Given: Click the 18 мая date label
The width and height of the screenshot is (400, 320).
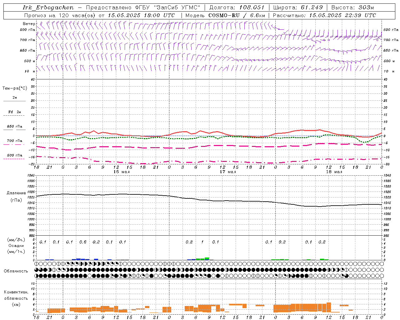Looking at the screenshot, I should tap(334, 172).
